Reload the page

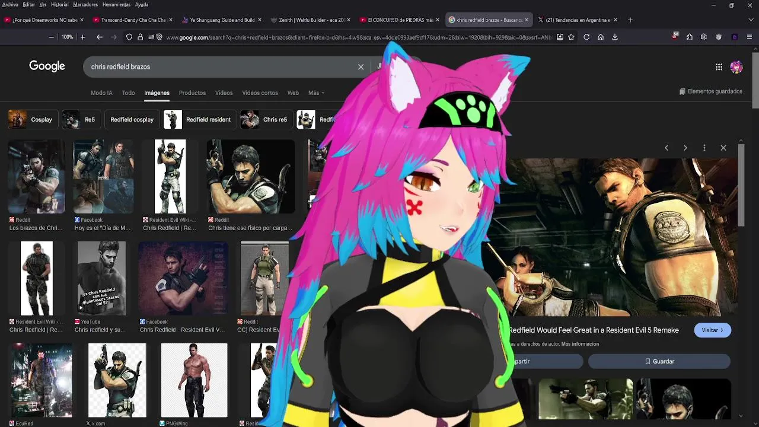click(x=586, y=37)
